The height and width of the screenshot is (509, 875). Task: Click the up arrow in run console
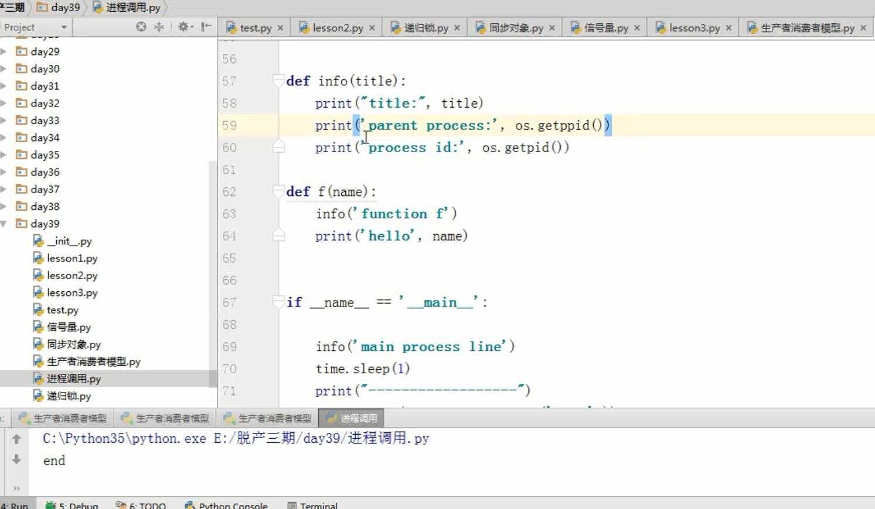(x=16, y=439)
